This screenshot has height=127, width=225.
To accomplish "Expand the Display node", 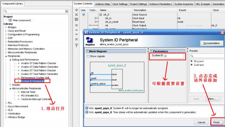I will point(10,85).
